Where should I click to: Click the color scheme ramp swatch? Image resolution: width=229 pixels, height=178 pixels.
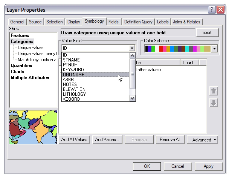(x=177, y=48)
